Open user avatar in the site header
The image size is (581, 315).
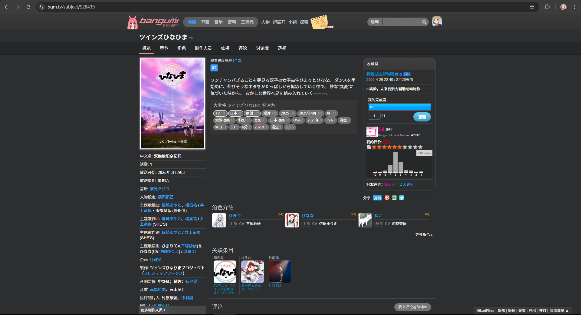click(x=437, y=22)
